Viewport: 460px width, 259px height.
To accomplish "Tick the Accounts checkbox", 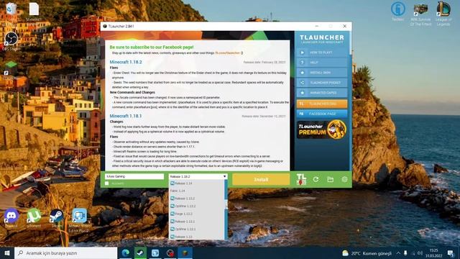I will click(107, 183).
